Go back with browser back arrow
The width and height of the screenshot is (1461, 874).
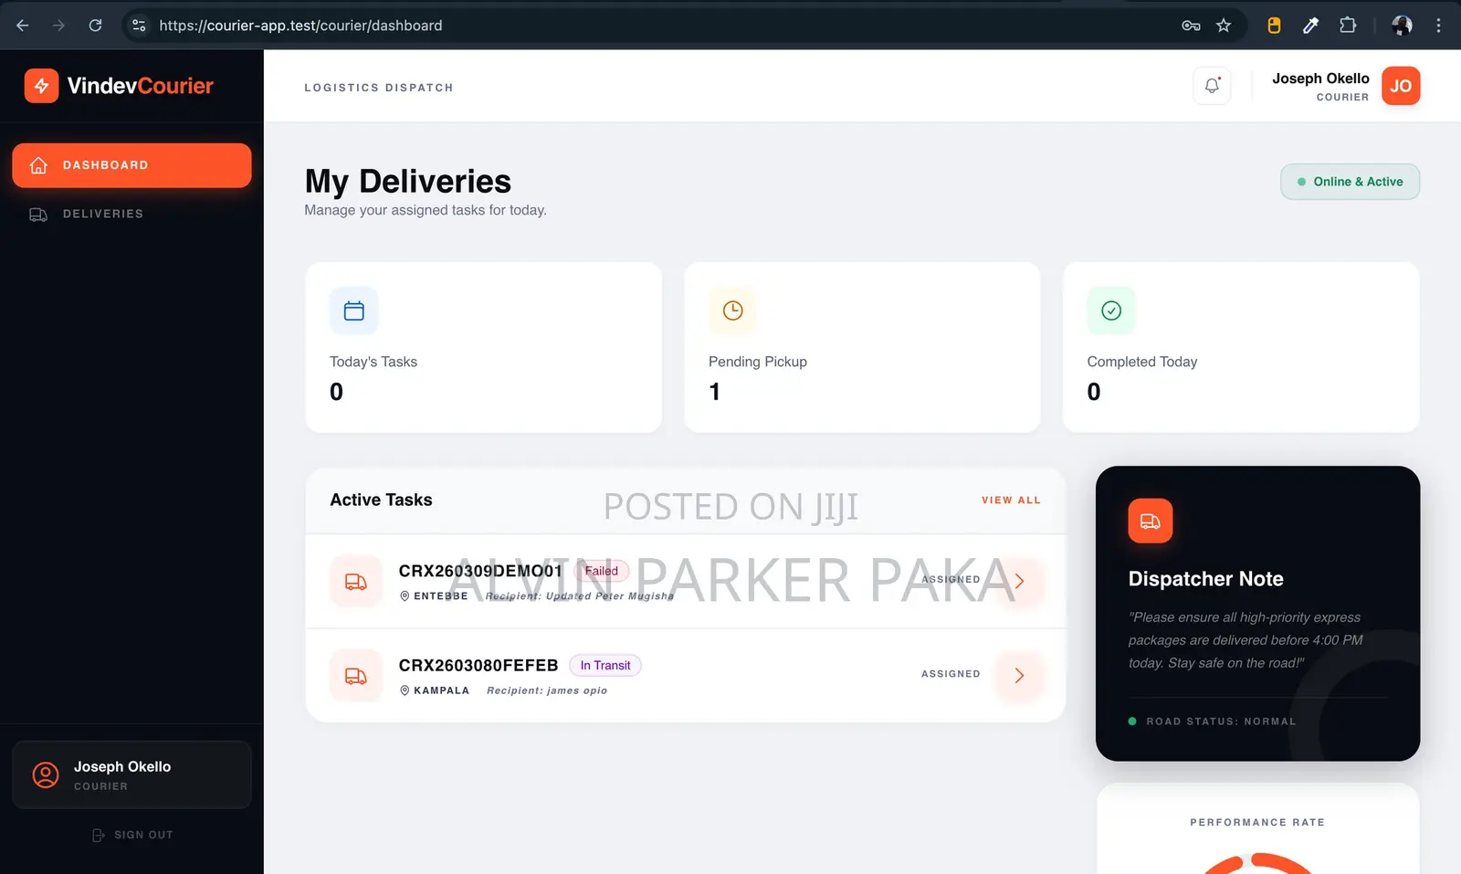23,26
